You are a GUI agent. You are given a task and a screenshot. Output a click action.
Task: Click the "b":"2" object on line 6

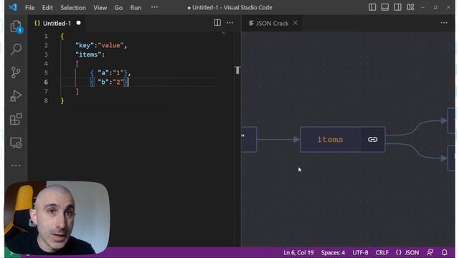pyautogui.click(x=109, y=82)
